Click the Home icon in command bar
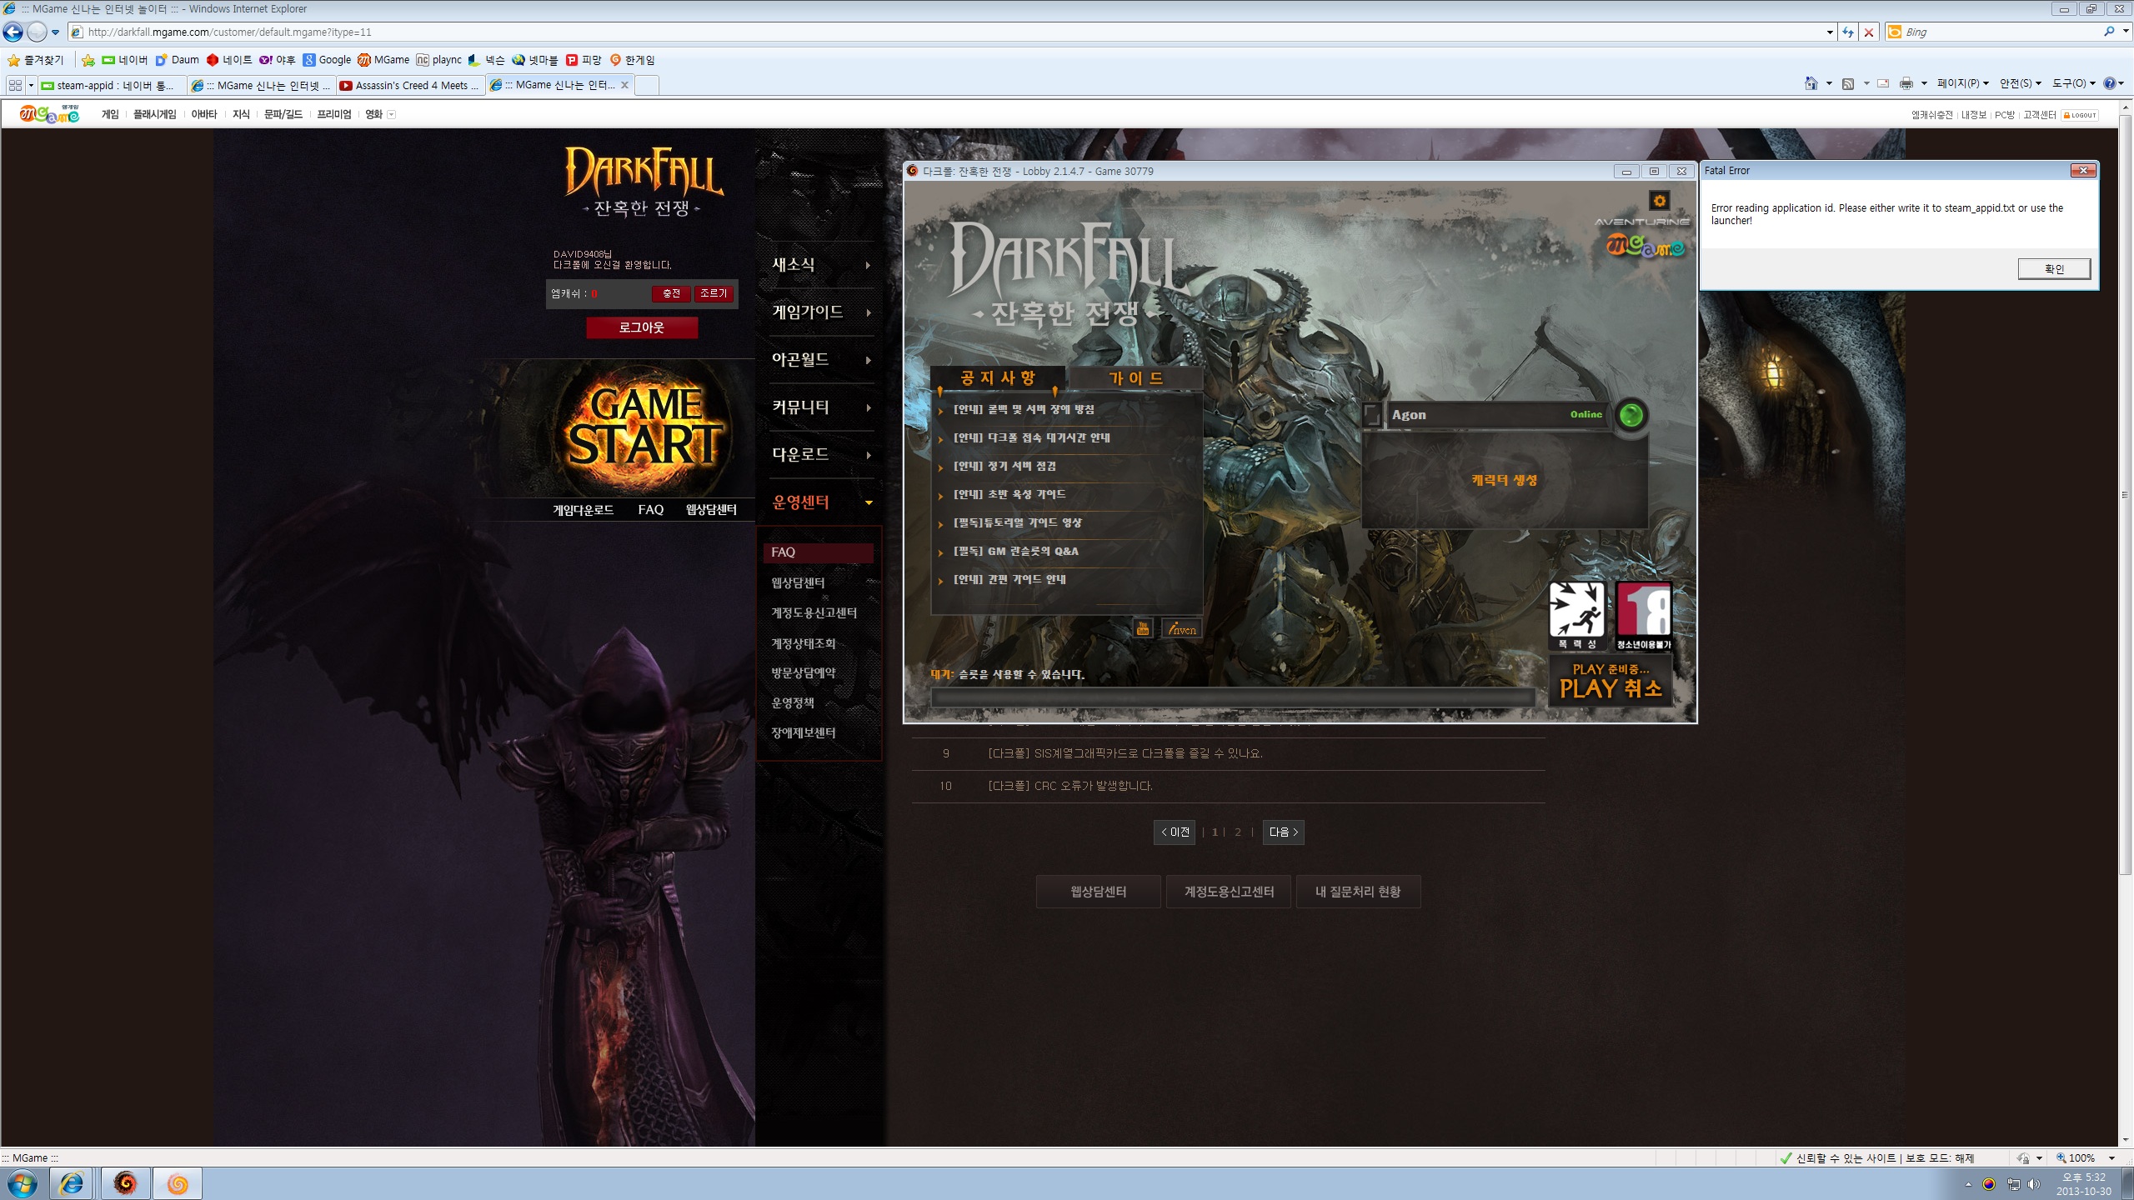This screenshot has width=2134, height=1200. [1811, 83]
